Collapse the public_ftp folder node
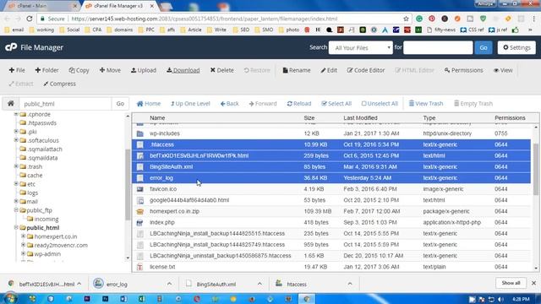Screen dimensions: 541x304 tap(16, 210)
